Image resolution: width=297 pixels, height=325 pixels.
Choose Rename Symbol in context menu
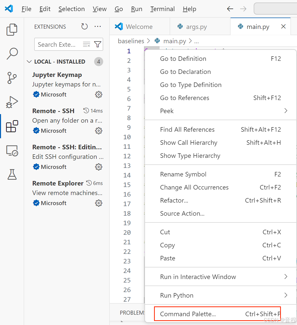click(x=183, y=174)
